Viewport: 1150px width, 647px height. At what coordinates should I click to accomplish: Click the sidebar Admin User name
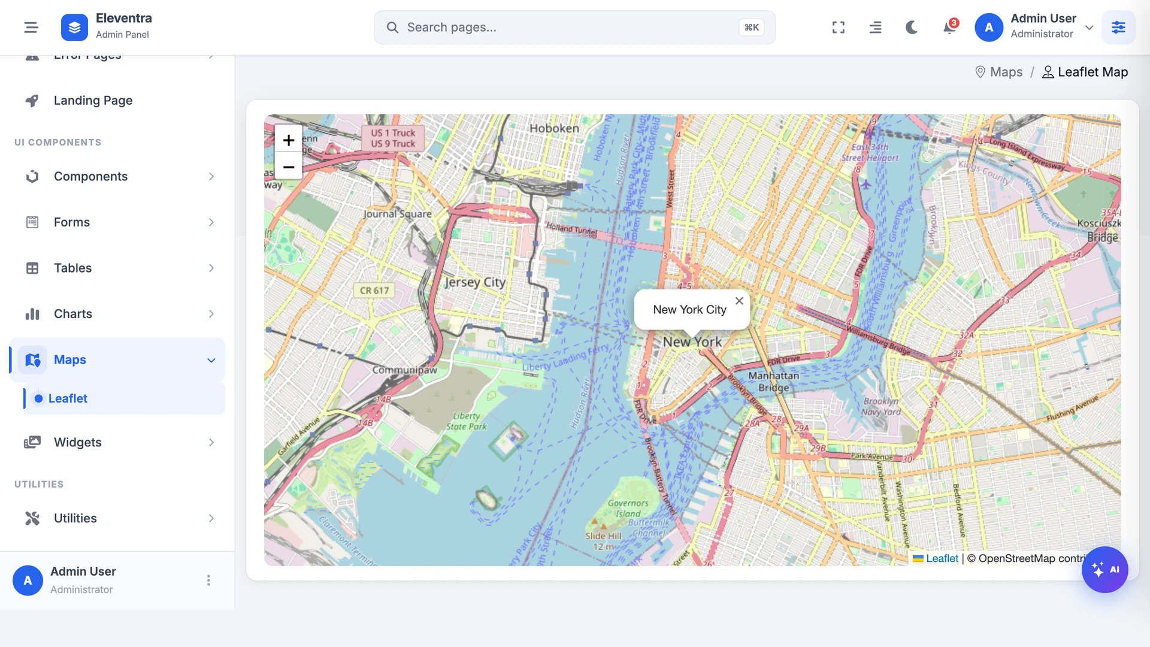pyautogui.click(x=83, y=572)
